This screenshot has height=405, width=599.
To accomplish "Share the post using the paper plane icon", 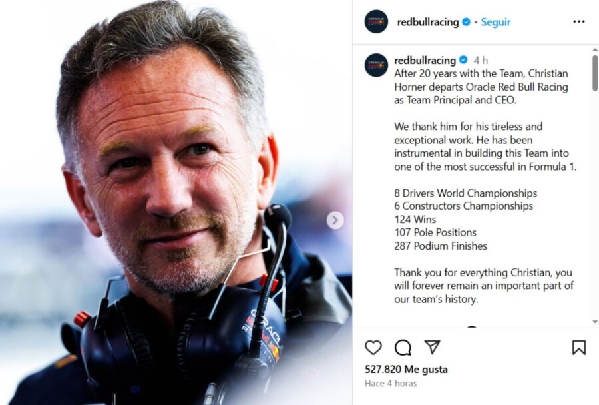I will pyautogui.click(x=432, y=347).
